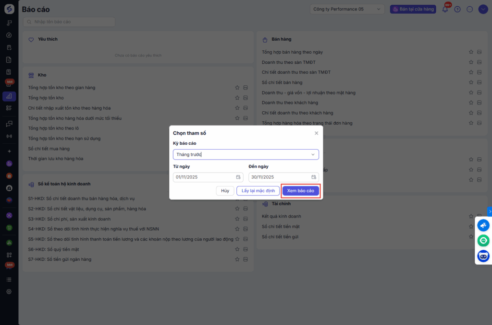
Task: Expand the 'Kỳ báo cáo' period dropdown
Action: (x=246, y=154)
